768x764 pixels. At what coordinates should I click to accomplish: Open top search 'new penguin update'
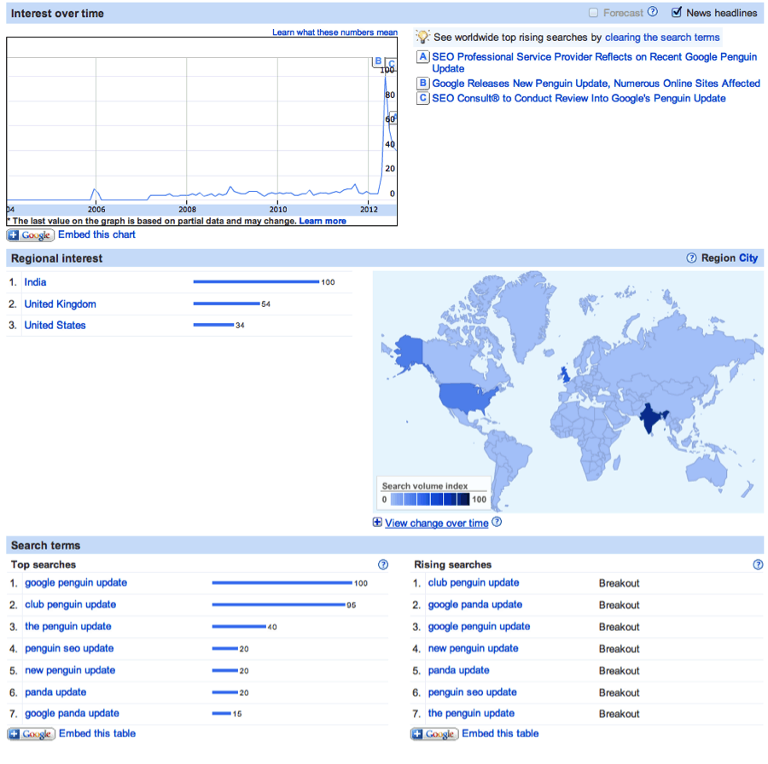[70, 670]
